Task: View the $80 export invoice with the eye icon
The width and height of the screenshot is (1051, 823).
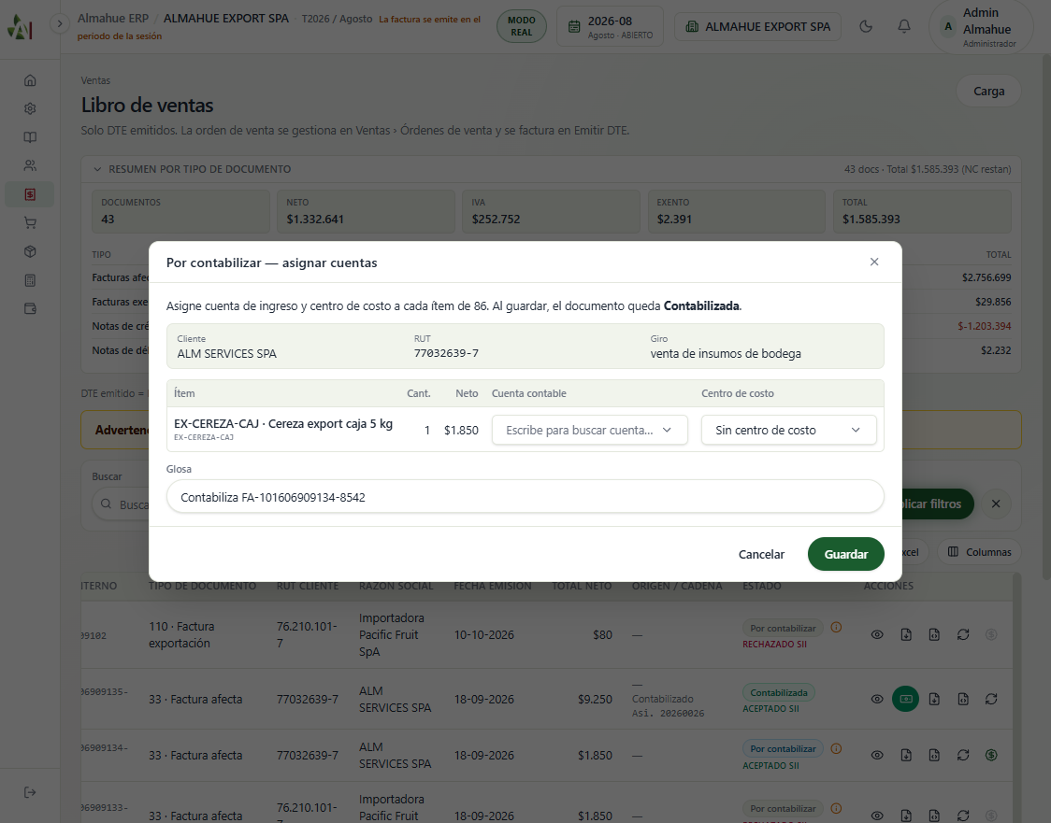Action: click(877, 635)
